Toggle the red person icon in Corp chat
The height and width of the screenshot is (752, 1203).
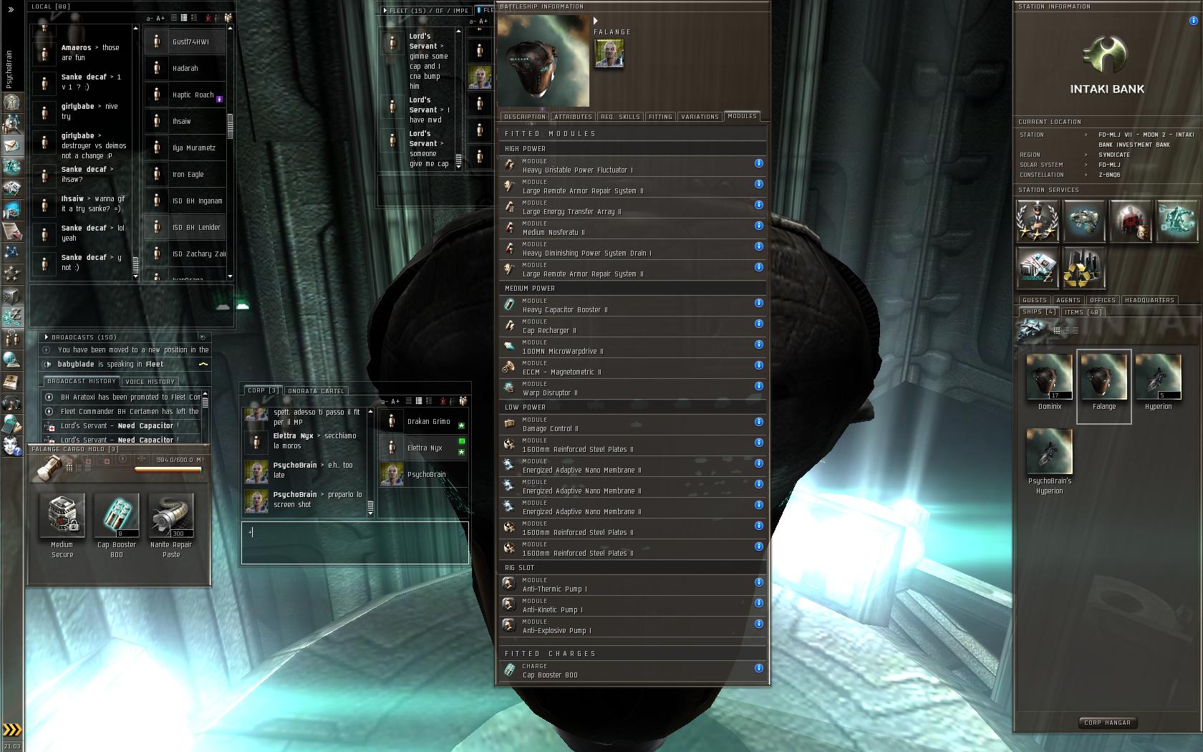click(x=443, y=401)
